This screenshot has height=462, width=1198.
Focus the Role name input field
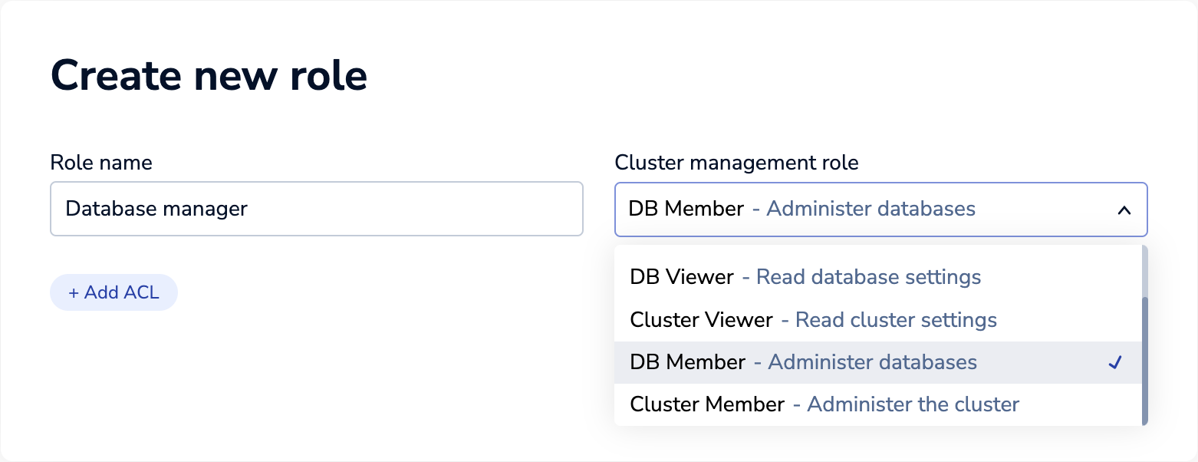click(316, 209)
